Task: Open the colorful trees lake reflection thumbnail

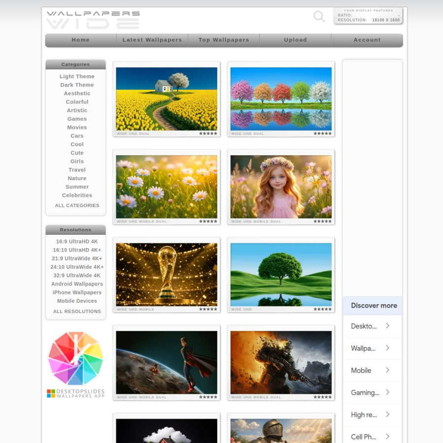Action: point(281,99)
